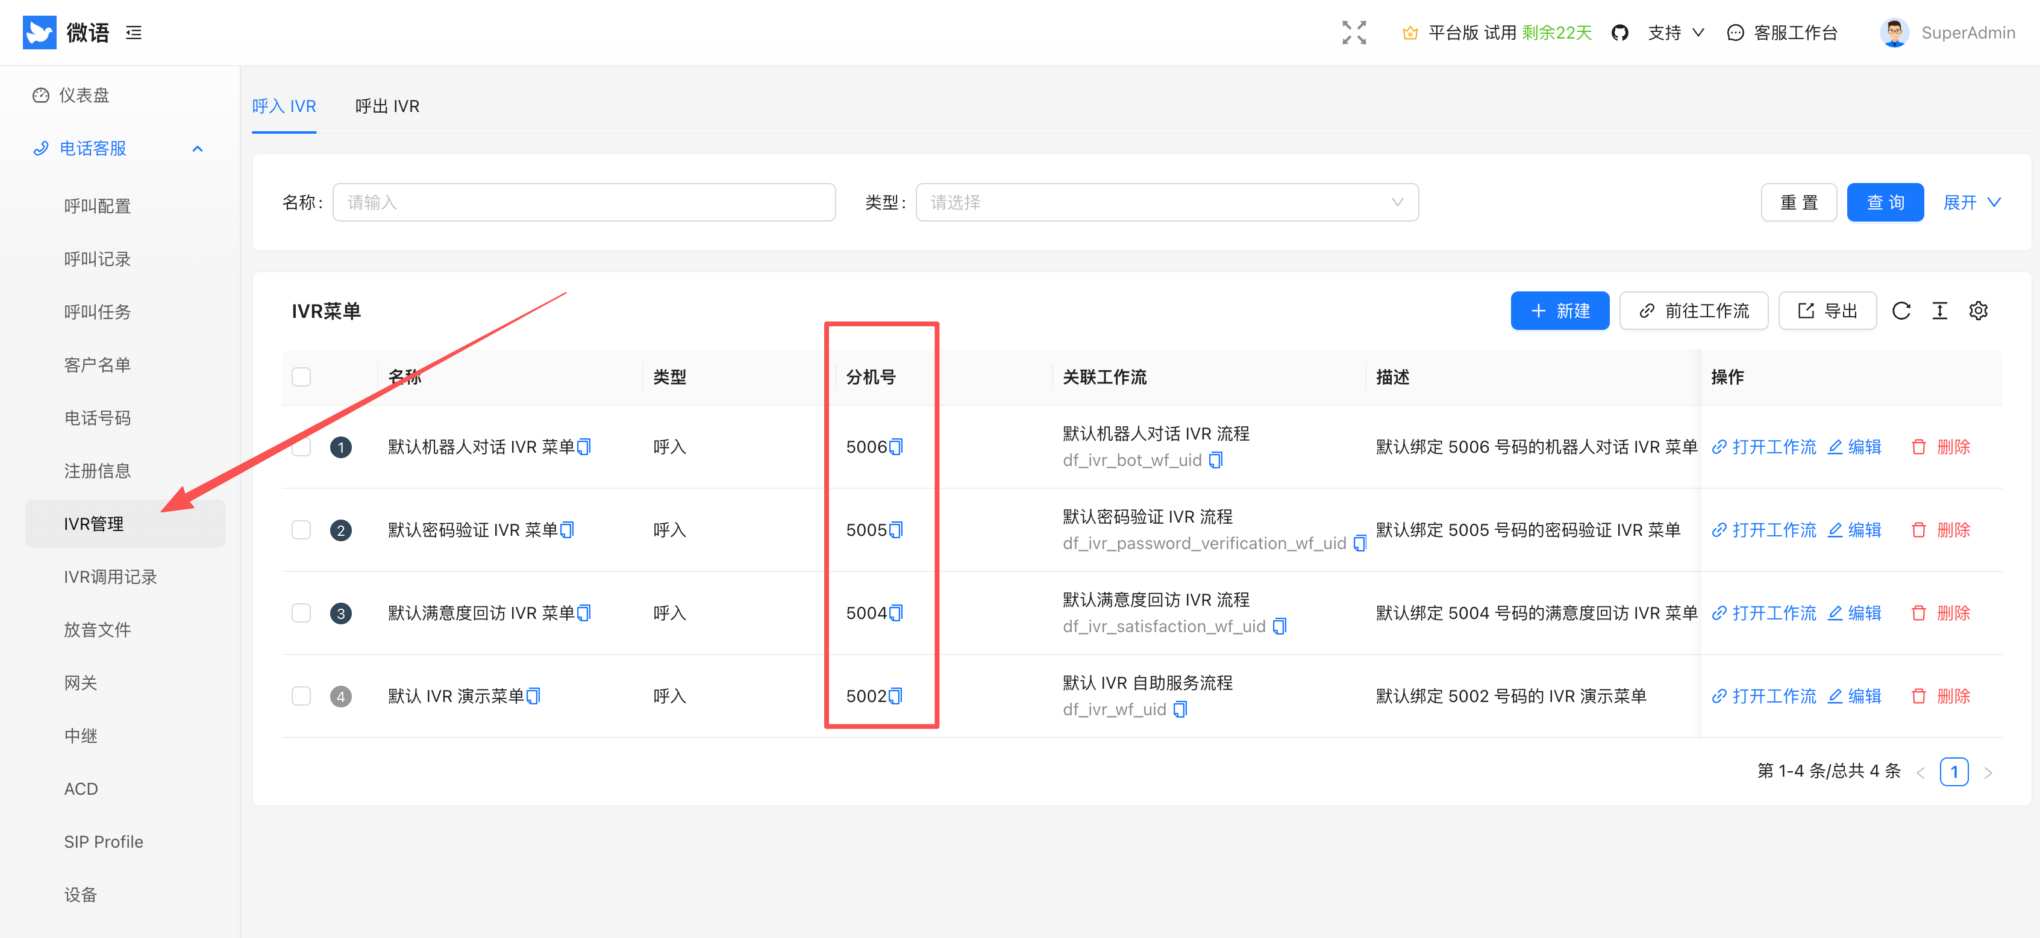Viewport: 2040px width, 938px height.
Task: Copy extension number 5004
Action: [x=896, y=613]
